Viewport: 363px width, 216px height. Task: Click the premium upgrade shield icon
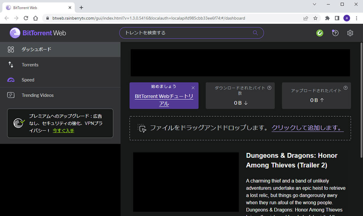[19, 123]
